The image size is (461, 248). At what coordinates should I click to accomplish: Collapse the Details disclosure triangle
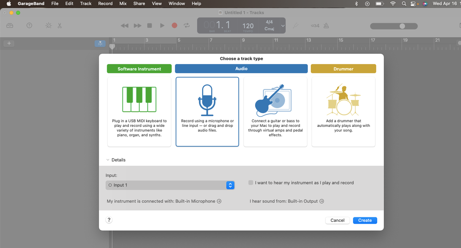[x=108, y=160]
